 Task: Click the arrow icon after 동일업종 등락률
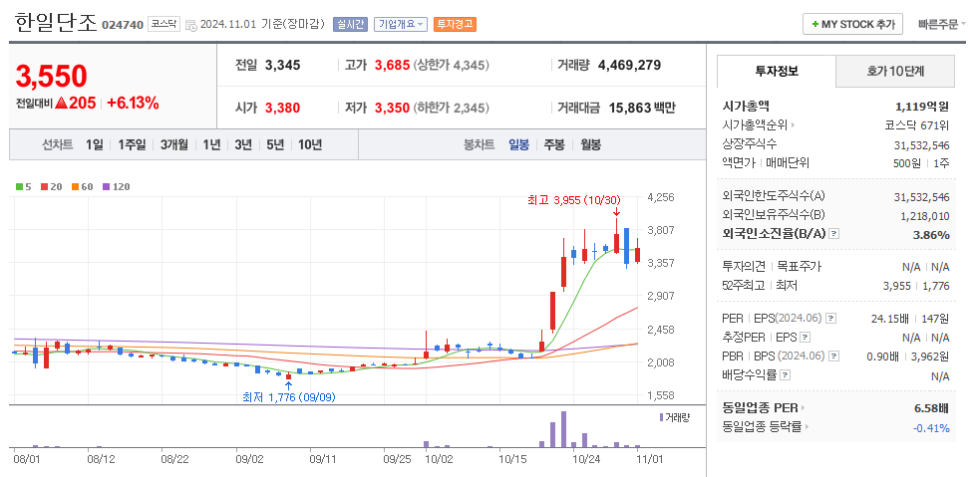808,427
